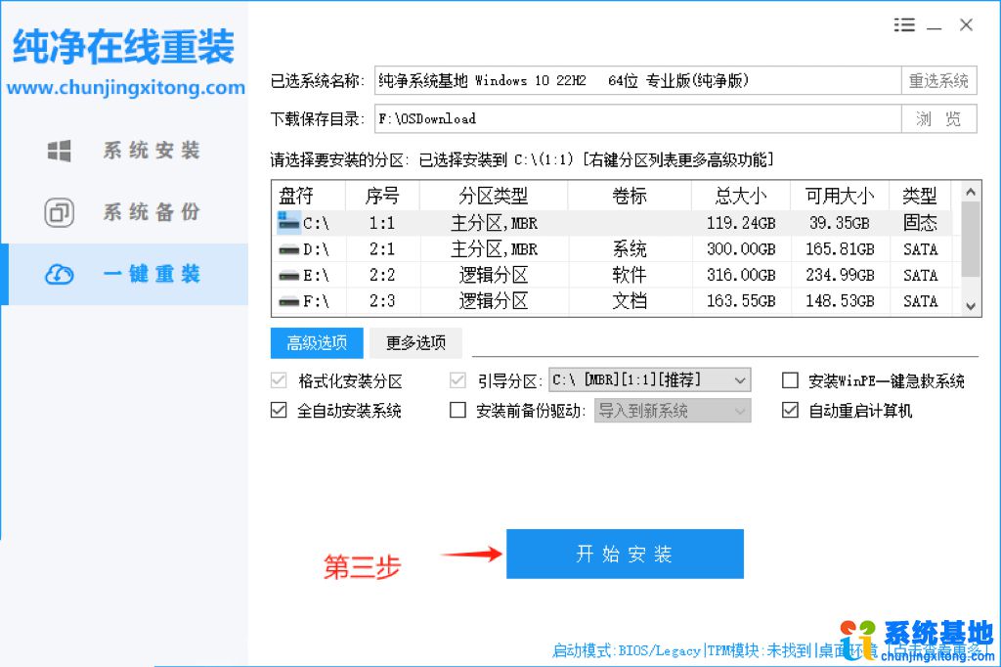Click the partition list scroll down arrow
Screen dimensions: 1001x667
(x=971, y=306)
